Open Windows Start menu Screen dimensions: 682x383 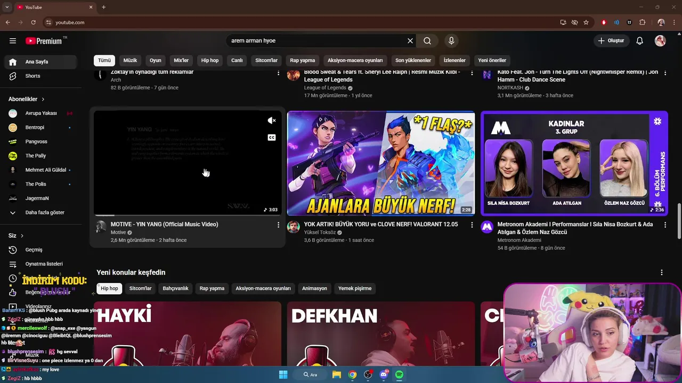coord(283,374)
